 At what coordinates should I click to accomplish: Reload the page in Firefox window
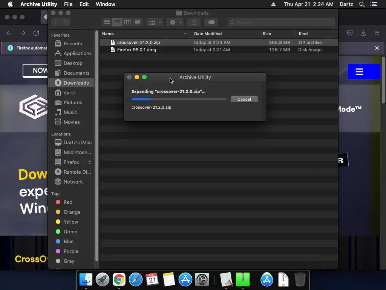pyautogui.click(x=36, y=33)
